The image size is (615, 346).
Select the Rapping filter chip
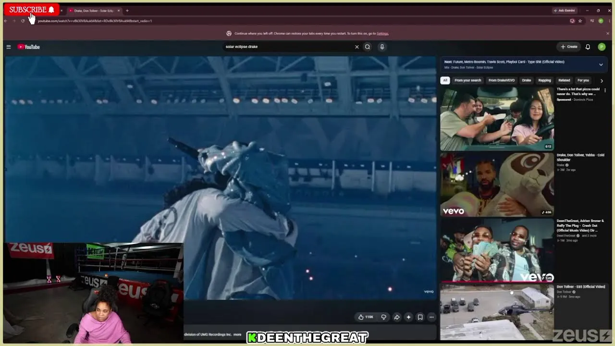tap(544, 80)
